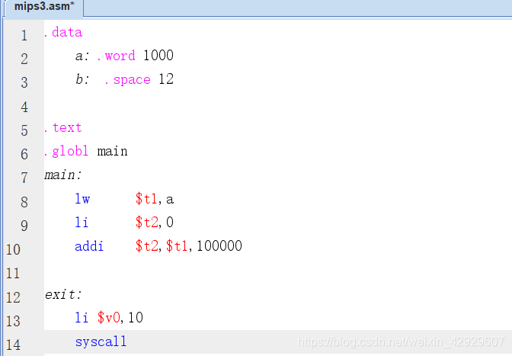Click the li instruction on line 13
Screen dimensions: 512x356
point(82,318)
